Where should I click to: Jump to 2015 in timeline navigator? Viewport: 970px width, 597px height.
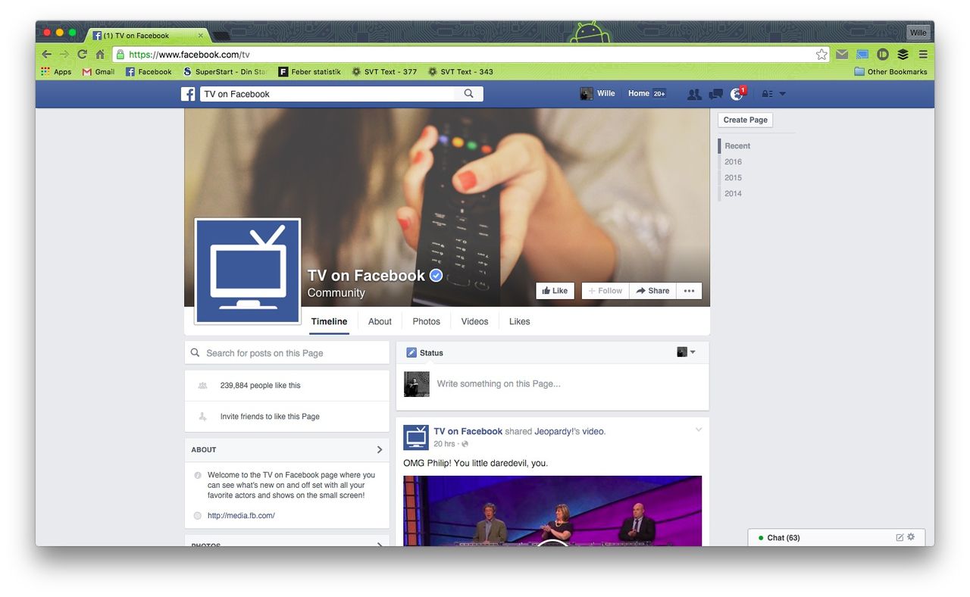pyautogui.click(x=733, y=177)
